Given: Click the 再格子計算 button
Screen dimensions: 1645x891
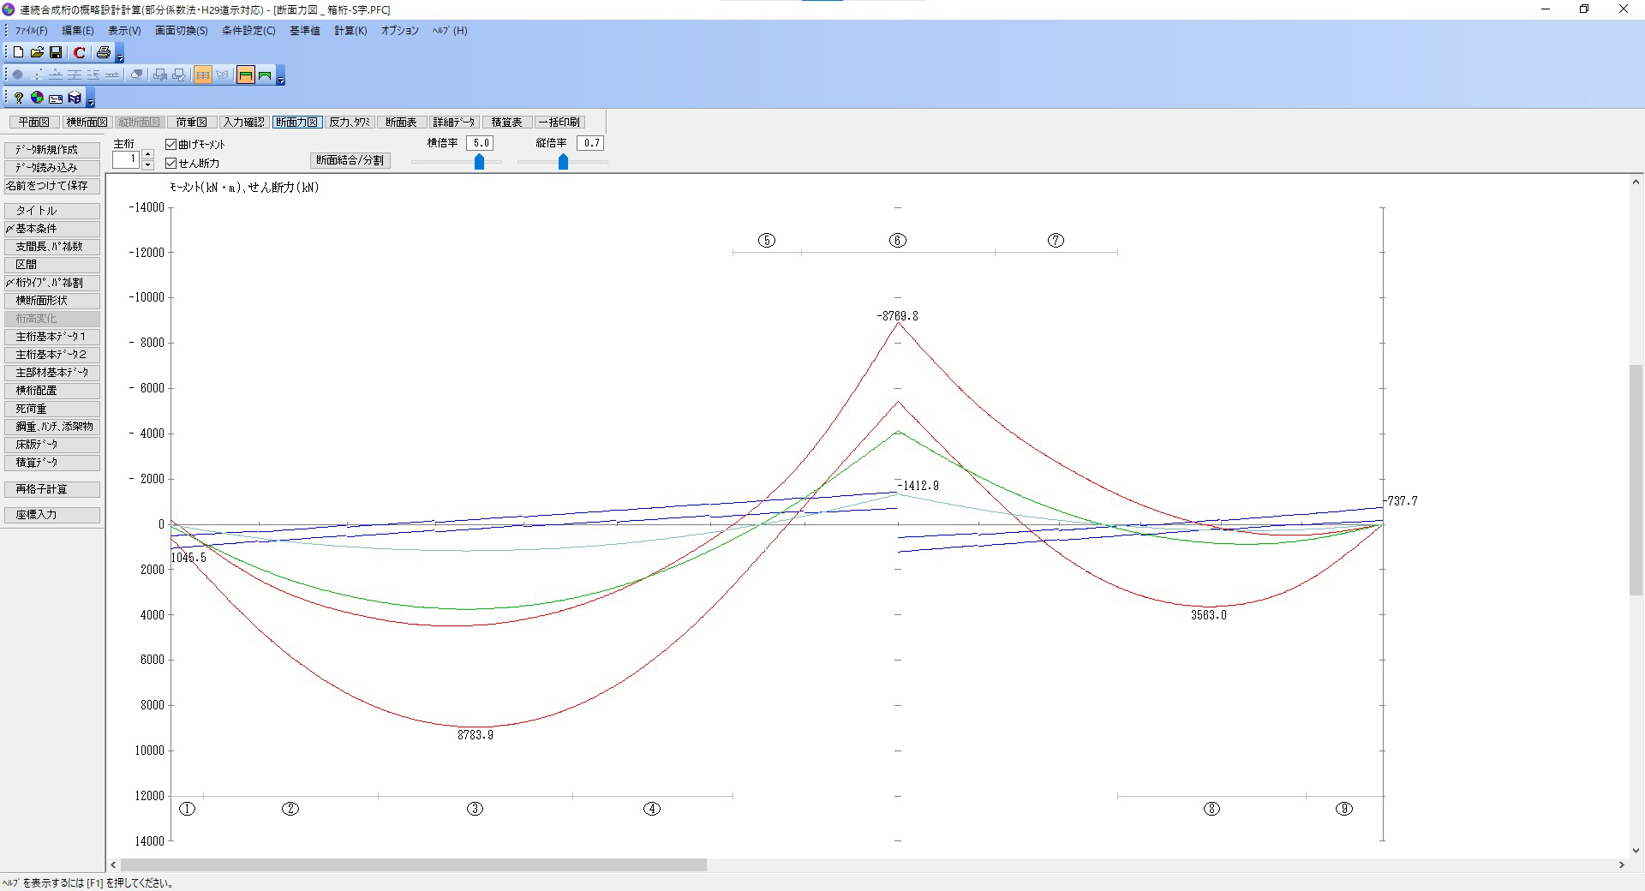Looking at the screenshot, I should pyautogui.click(x=51, y=489).
